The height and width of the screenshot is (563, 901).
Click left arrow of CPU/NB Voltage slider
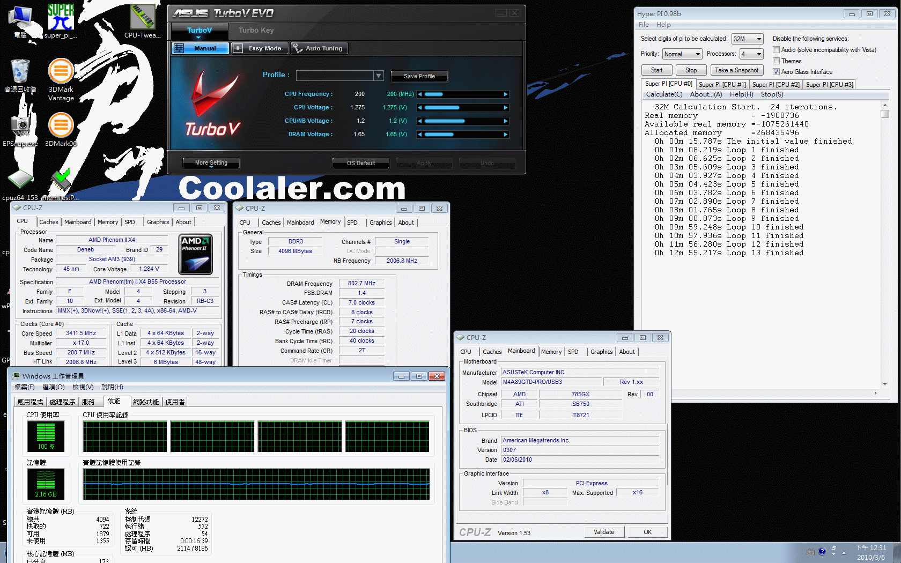pos(420,121)
